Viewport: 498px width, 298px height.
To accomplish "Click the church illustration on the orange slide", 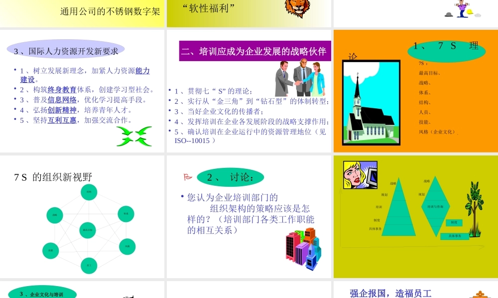I will point(371,103).
